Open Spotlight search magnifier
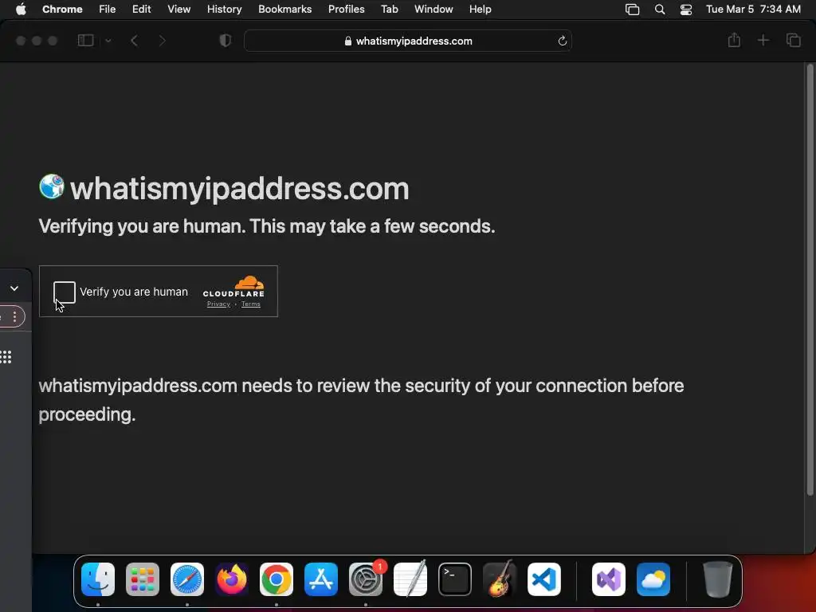Viewport: 816px width, 612px height. point(659,10)
